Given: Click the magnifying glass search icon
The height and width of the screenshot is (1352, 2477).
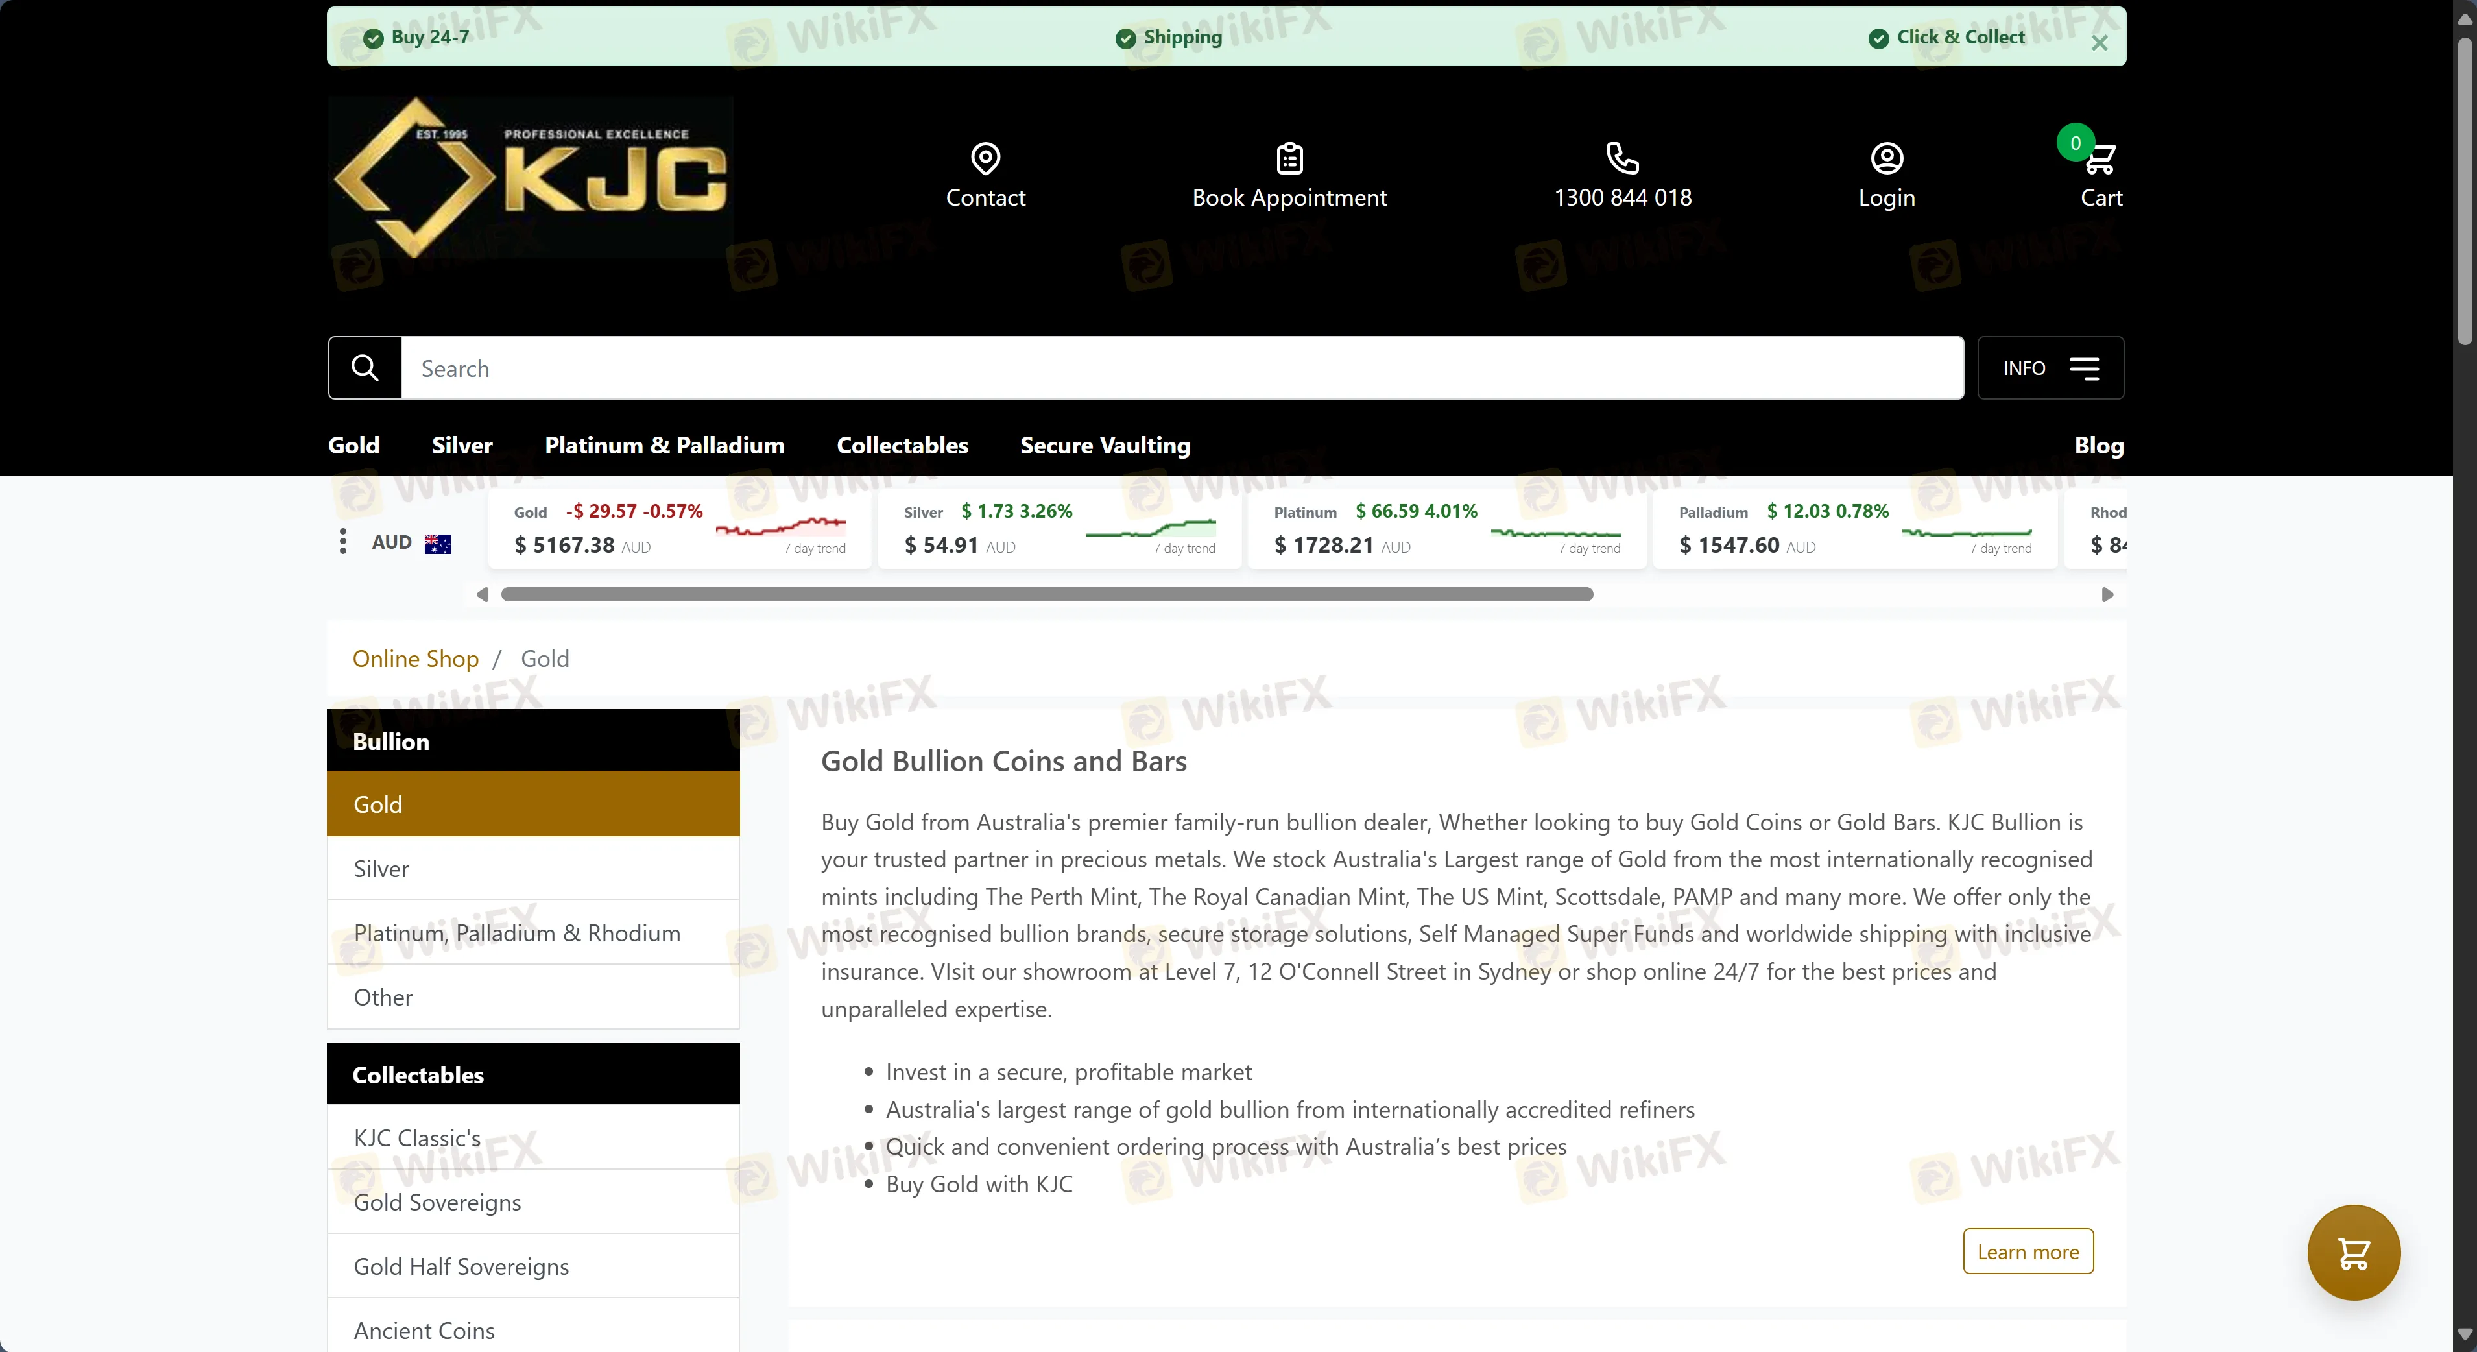Looking at the screenshot, I should point(365,367).
